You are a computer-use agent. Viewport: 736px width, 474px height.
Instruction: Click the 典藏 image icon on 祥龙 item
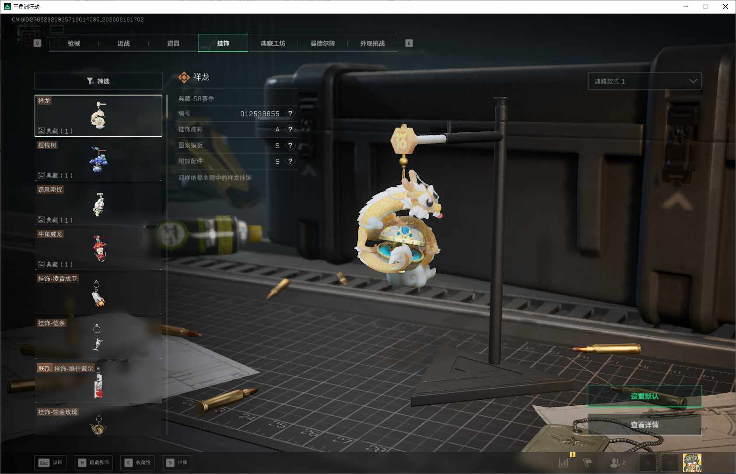[x=41, y=131]
